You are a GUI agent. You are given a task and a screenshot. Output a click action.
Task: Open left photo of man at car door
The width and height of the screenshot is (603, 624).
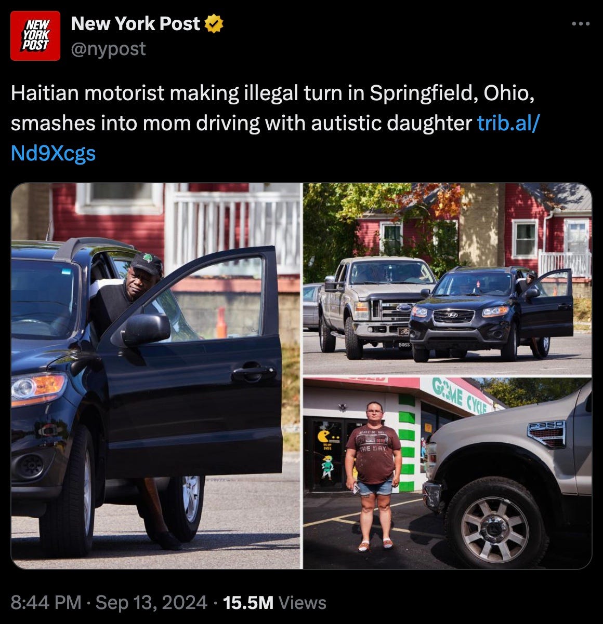[x=156, y=376]
